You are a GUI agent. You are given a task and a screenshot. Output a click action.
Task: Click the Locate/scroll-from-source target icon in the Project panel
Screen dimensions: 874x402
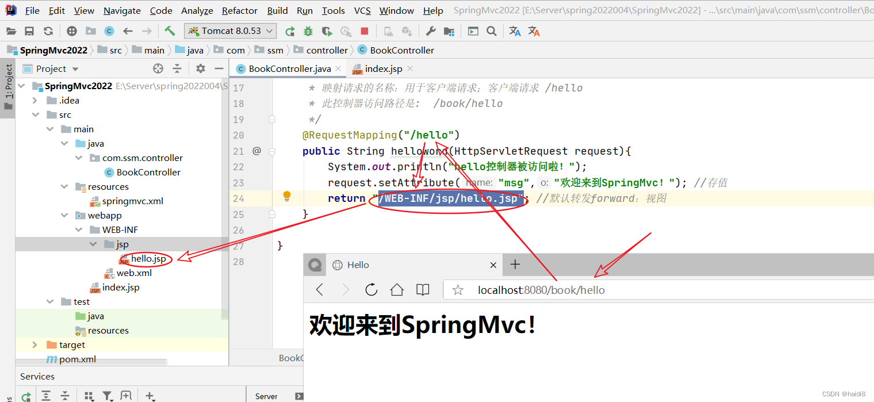click(x=158, y=68)
